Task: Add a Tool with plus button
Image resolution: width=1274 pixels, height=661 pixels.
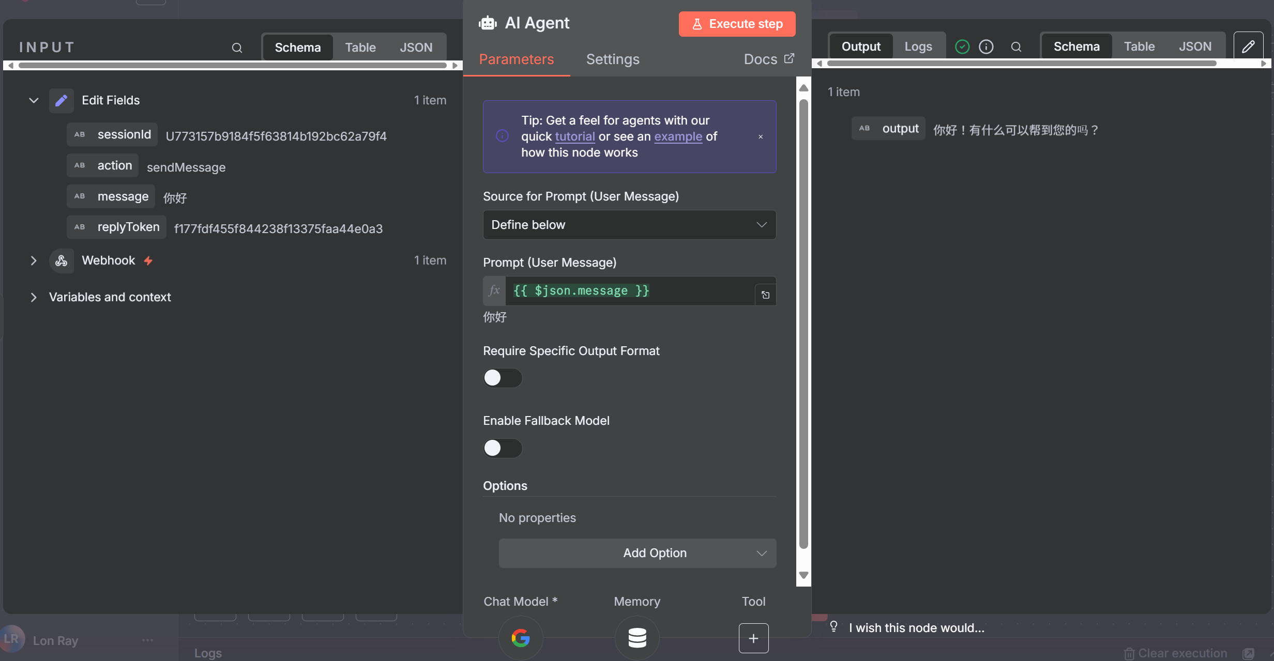Action: pyautogui.click(x=753, y=638)
